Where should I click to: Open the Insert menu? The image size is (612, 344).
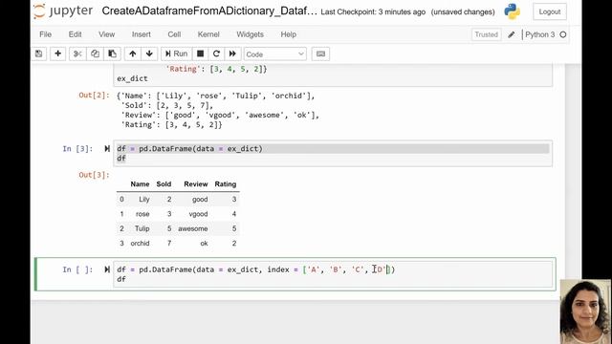[141, 34]
